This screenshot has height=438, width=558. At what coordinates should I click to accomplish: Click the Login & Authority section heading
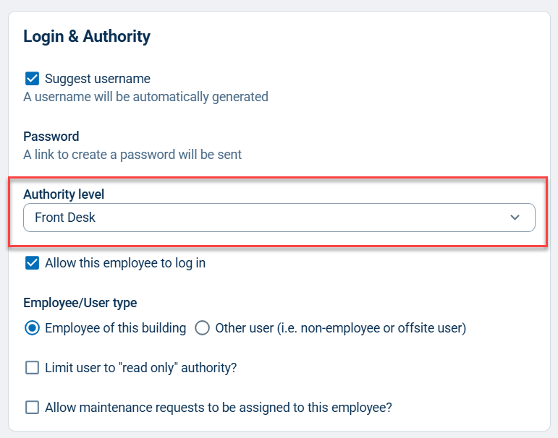coord(87,36)
